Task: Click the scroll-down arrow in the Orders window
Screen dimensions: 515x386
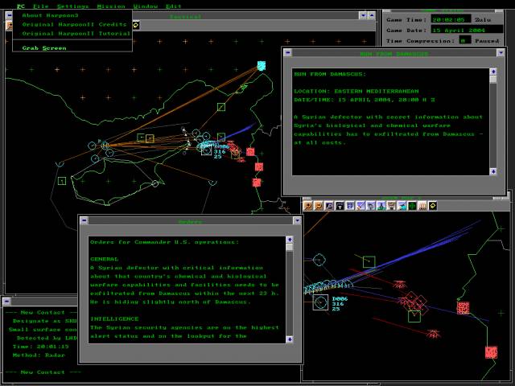Action: click(290, 339)
